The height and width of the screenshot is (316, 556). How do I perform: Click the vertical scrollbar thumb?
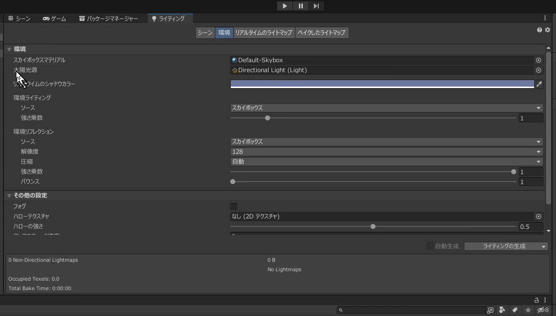click(x=549, y=128)
